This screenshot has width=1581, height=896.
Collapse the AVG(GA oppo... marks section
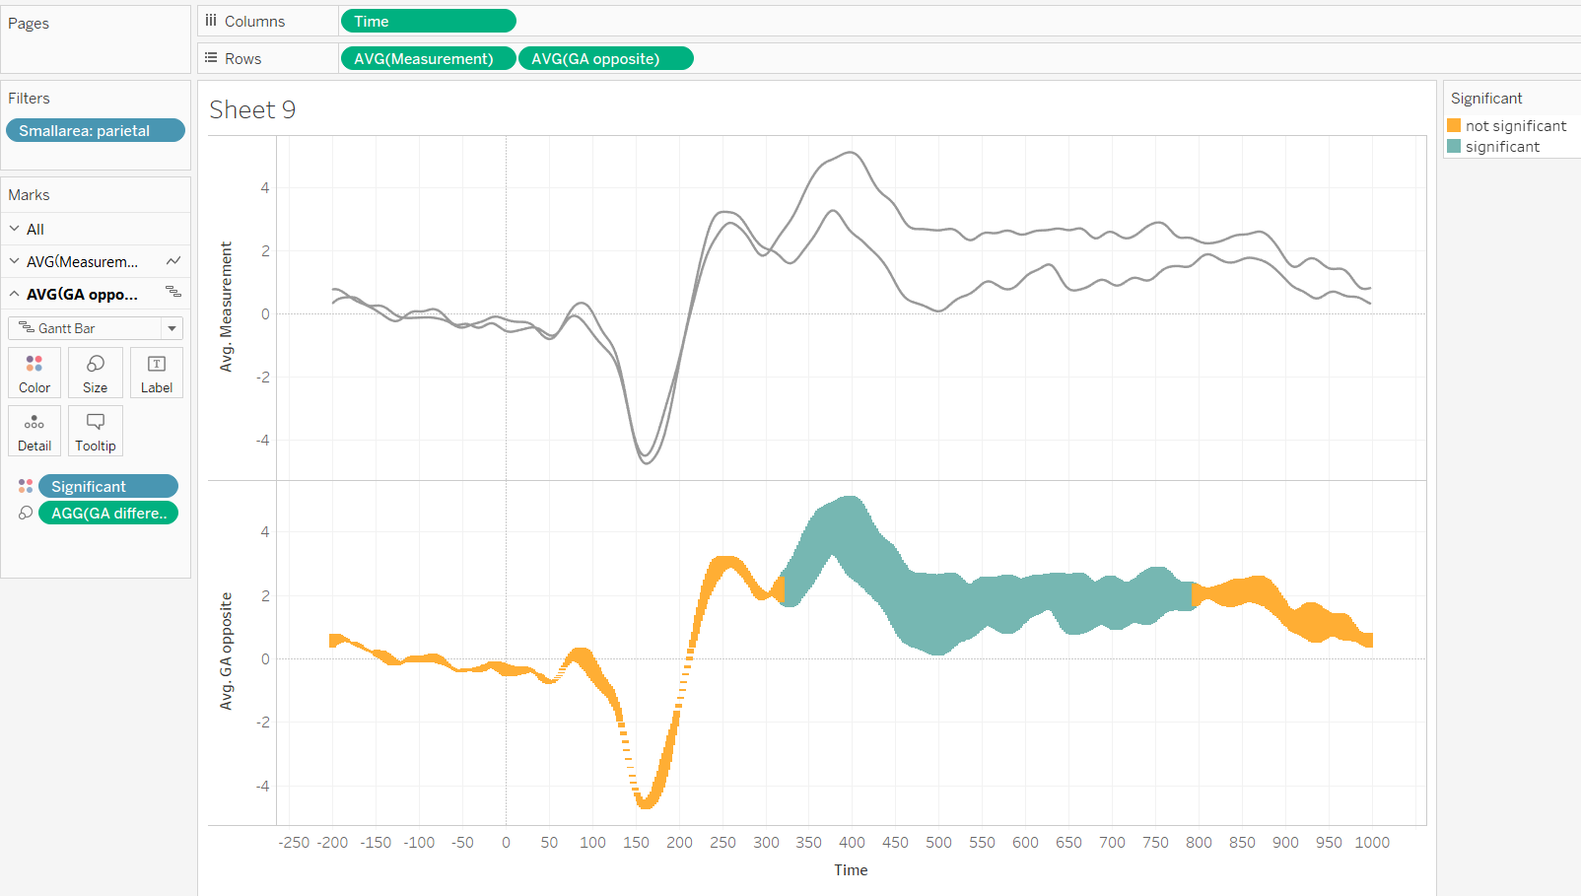[15, 294]
